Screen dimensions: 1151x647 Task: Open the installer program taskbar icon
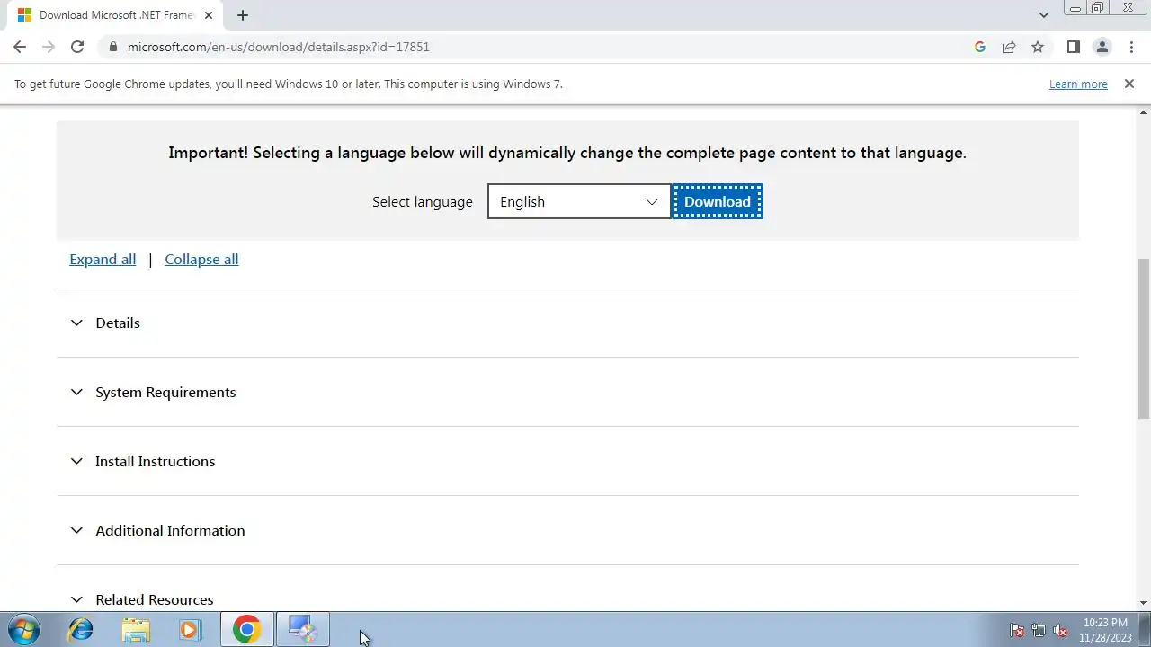[x=303, y=629]
